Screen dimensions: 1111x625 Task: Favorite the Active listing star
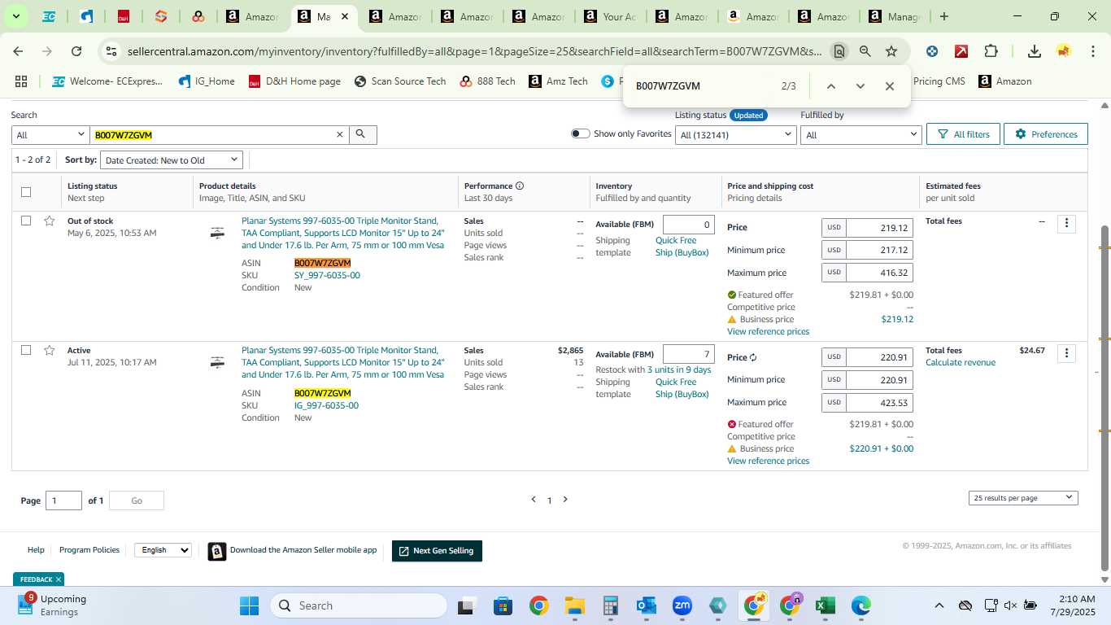(x=49, y=350)
